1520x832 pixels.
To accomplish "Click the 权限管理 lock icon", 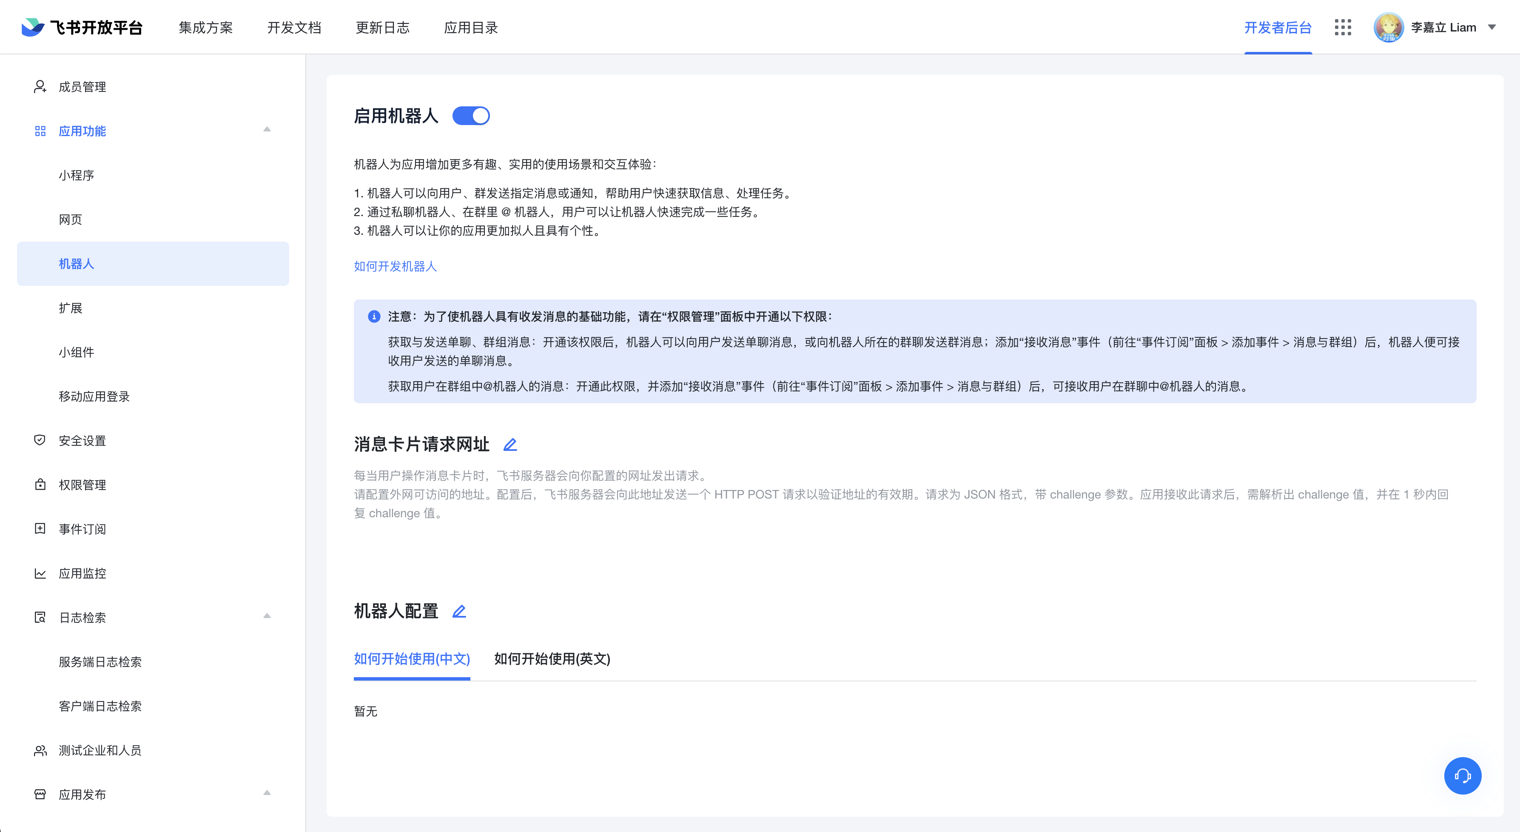I will pos(40,484).
